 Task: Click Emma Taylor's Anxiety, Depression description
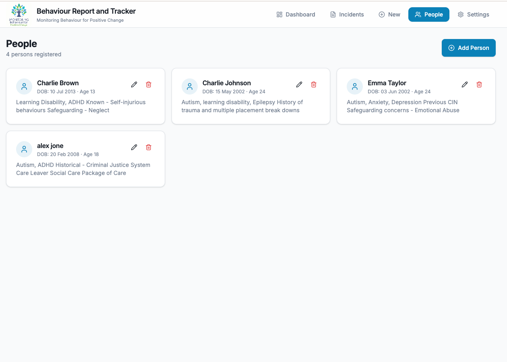click(403, 106)
